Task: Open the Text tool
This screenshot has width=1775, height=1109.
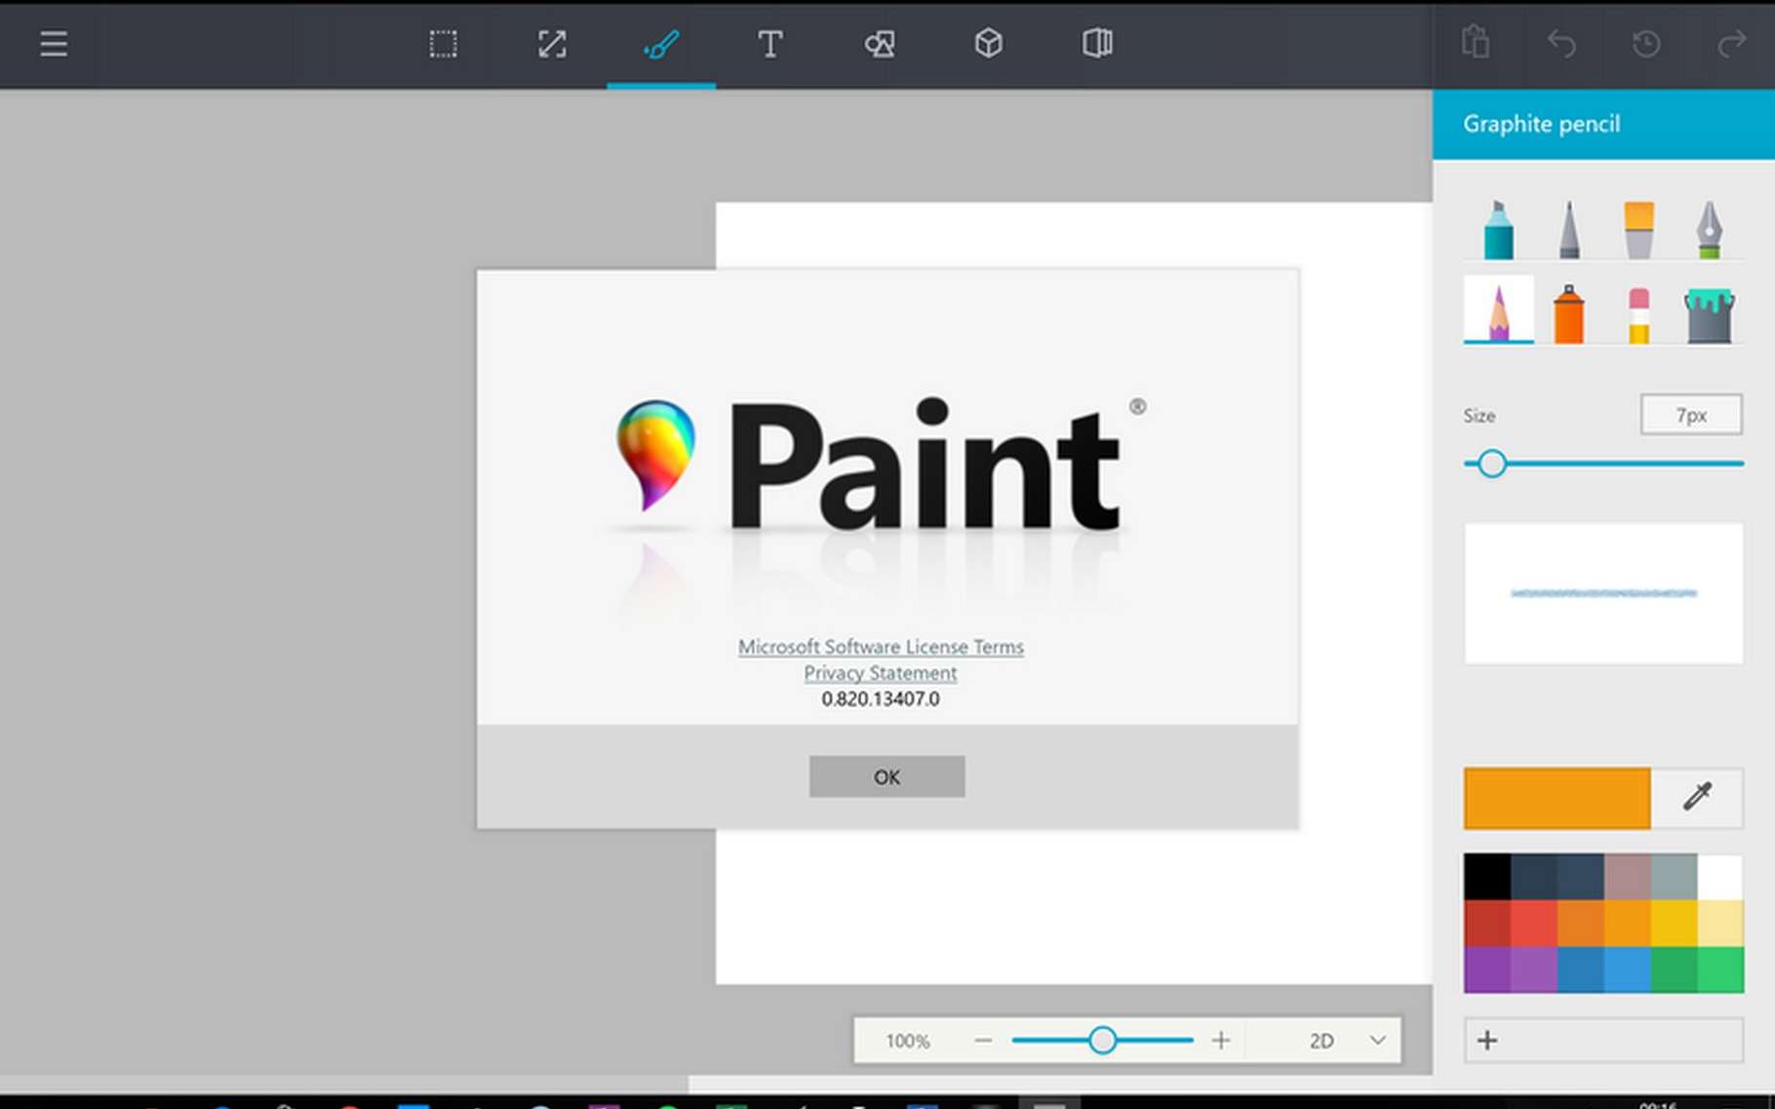Action: (769, 44)
